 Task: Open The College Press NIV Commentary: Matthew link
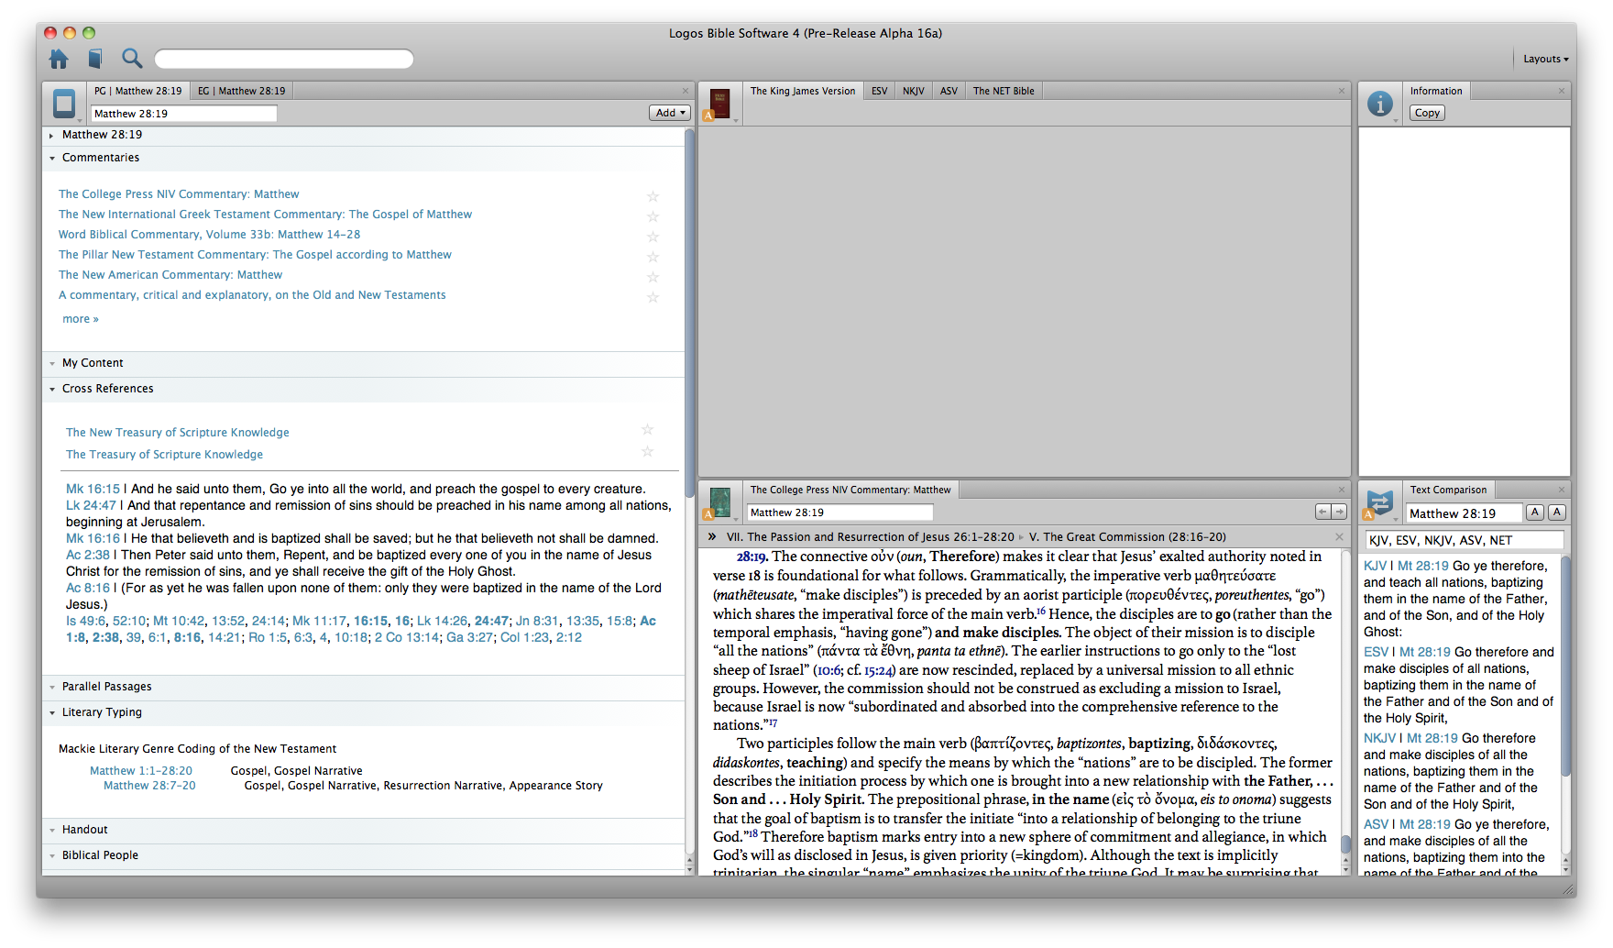click(x=179, y=194)
